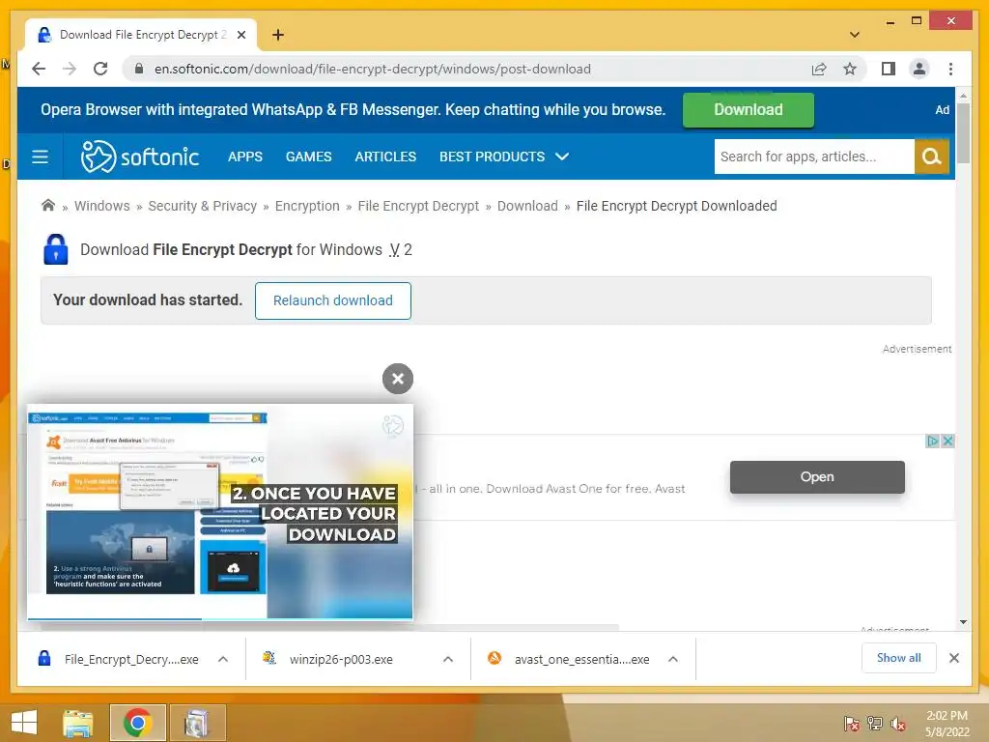
Task: Open File Explorer from the taskbar
Action: tap(78, 723)
